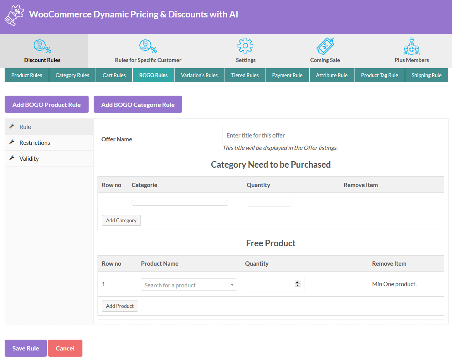
Task: Select Validity from the sidebar
Action: tap(29, 158)
